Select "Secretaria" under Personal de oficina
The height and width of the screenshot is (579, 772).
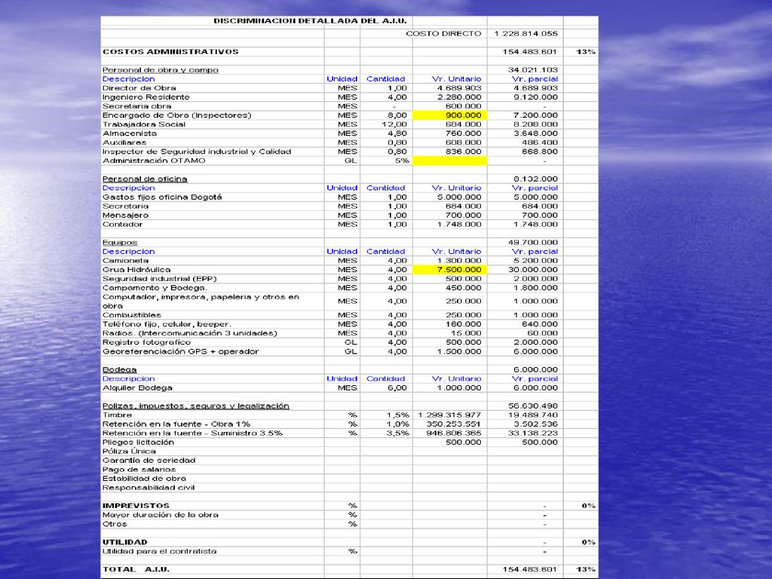pos(125,207)
